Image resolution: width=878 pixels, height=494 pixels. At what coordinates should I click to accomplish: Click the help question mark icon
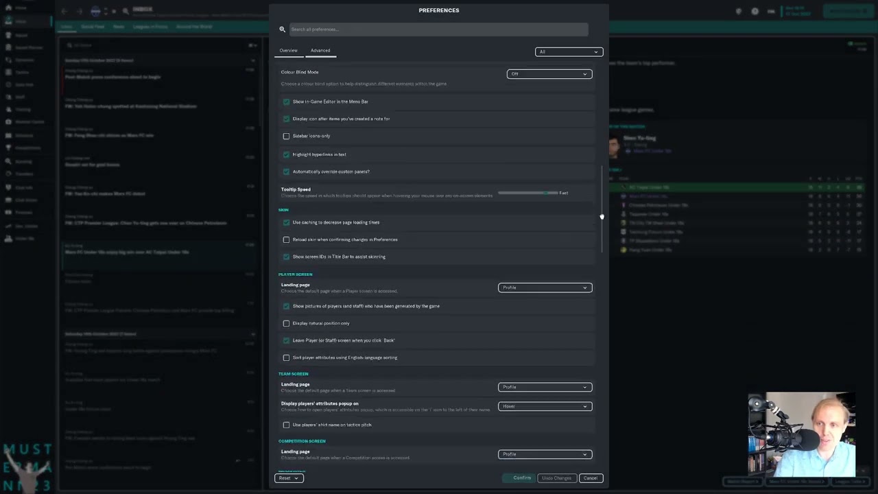(755, 11)
